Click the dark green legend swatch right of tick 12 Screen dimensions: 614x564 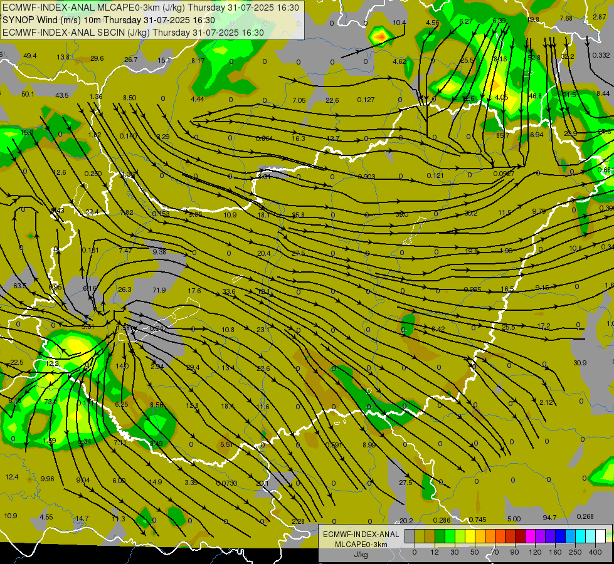[x=440, y=536]
